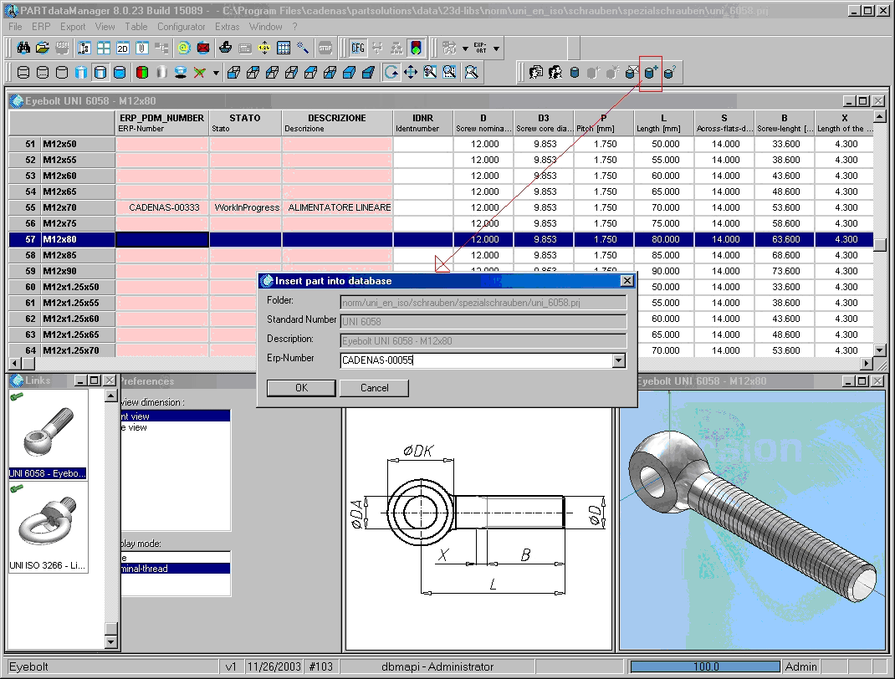Open the Erp-Number combo box dropdown
This screenshot has height=679, width=895.
pyautogui.click(x=619, y=360)
